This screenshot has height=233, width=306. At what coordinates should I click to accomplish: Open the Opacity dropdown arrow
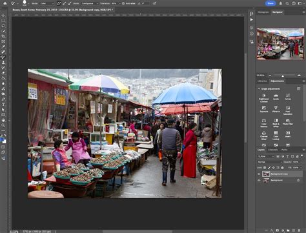[x=300, y=162]
